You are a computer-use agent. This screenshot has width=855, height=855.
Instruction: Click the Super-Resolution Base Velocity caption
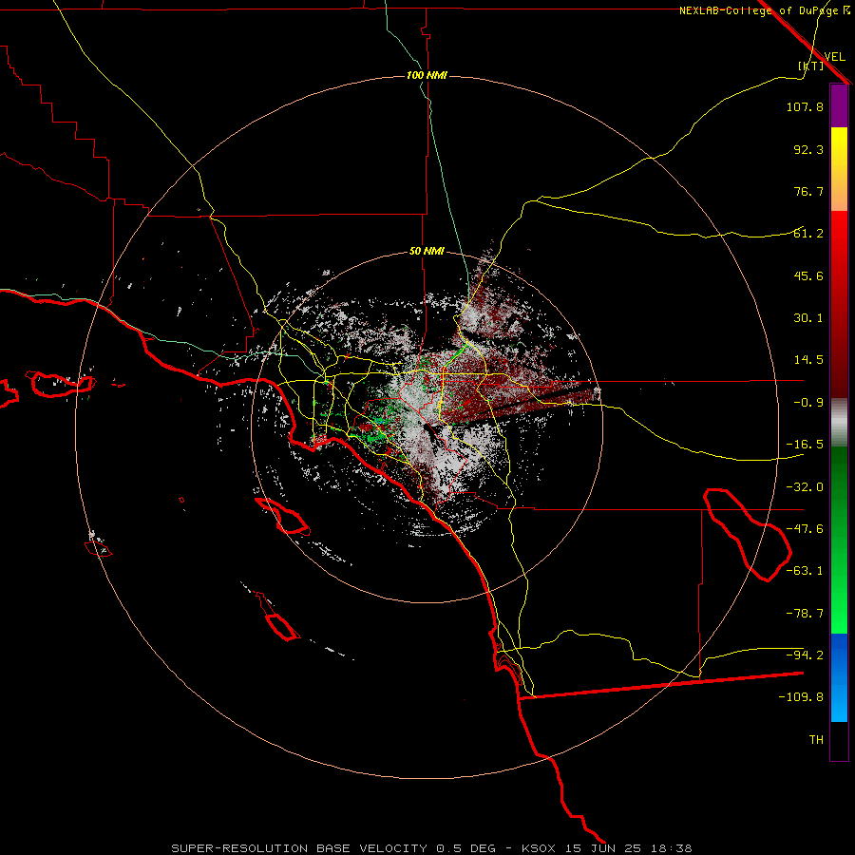[431, 848]
